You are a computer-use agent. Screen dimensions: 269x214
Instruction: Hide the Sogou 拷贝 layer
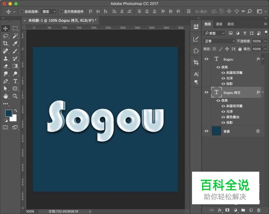(206, 92)
